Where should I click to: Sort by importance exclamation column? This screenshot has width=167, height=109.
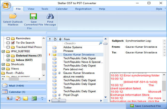click(50, 39)
